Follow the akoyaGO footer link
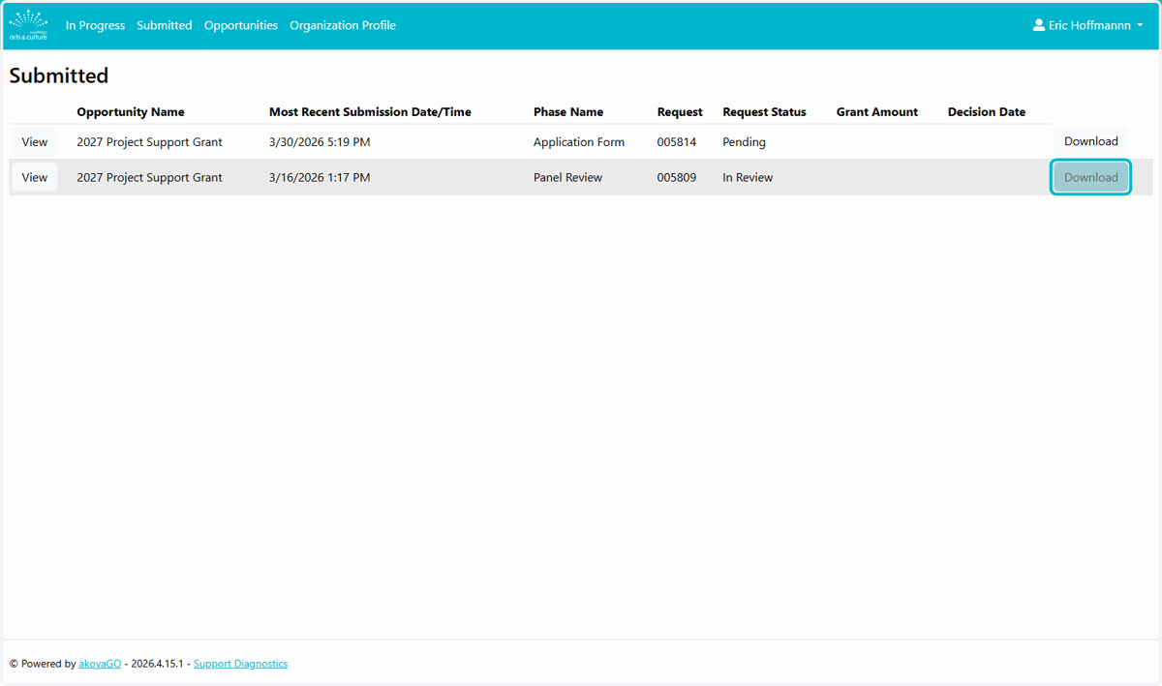1162x686 pixels. (101, 664)
